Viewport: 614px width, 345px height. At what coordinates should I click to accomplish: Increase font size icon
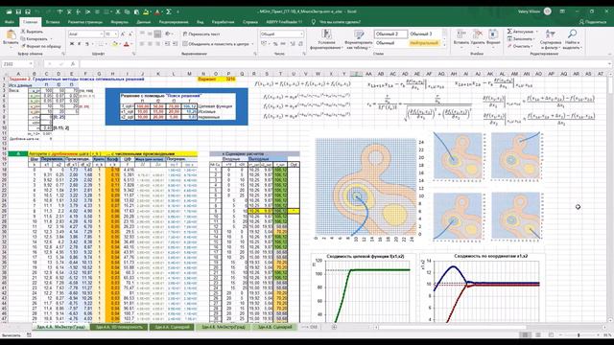pos(123,34)
